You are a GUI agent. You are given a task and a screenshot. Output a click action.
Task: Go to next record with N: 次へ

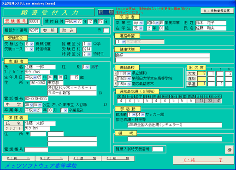coord(52,159)
